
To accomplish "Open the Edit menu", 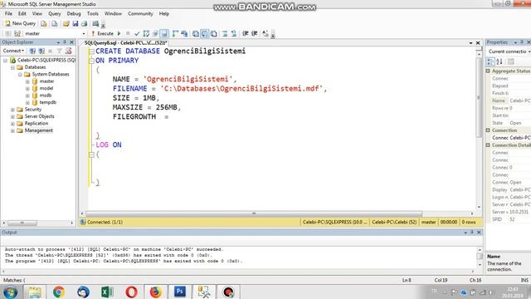I will tap(22, 13).
